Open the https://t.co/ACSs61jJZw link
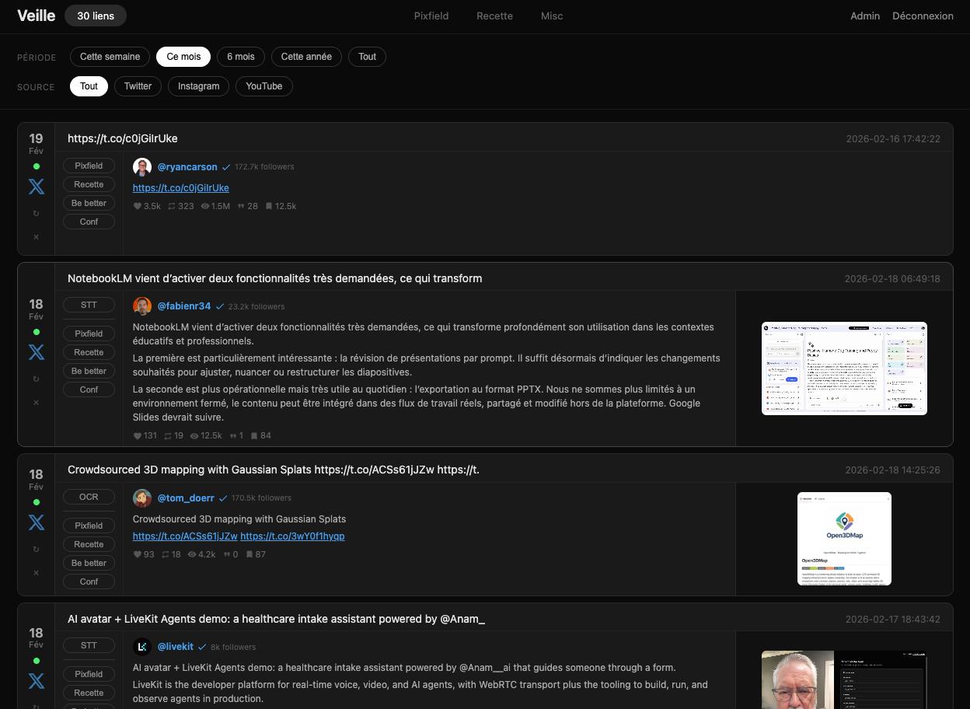Image resolution: width=970 pixels, height=709 pixels. coord(185,536)
